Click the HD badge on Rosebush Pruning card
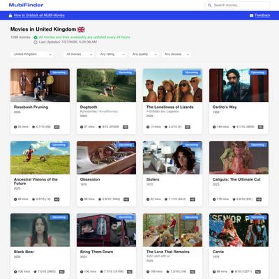The width and height of the screenshot is (279, 279). click(56, 127)
